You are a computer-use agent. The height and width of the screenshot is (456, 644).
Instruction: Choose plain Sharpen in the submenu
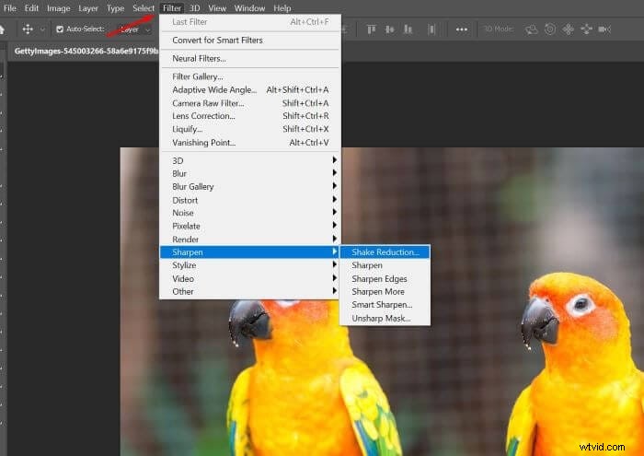[385, 265]
